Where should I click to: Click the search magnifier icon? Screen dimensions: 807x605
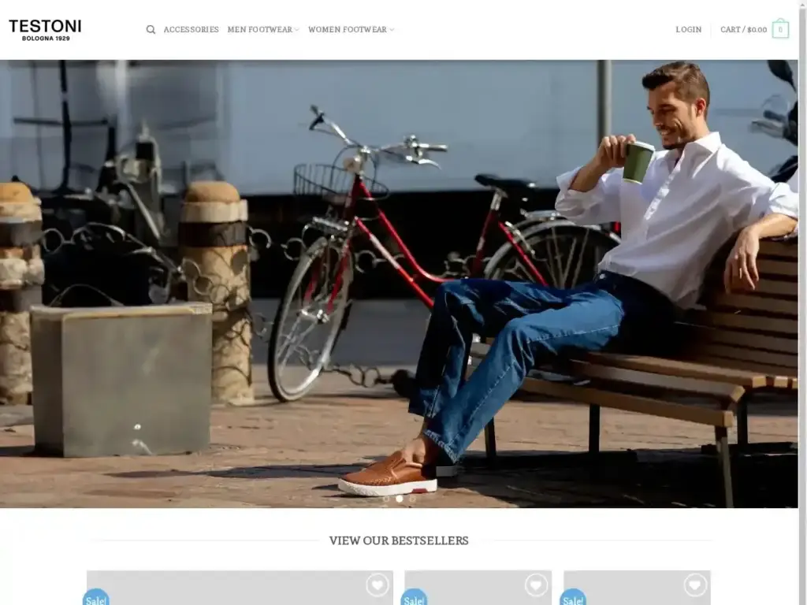(x=151, y=30)
